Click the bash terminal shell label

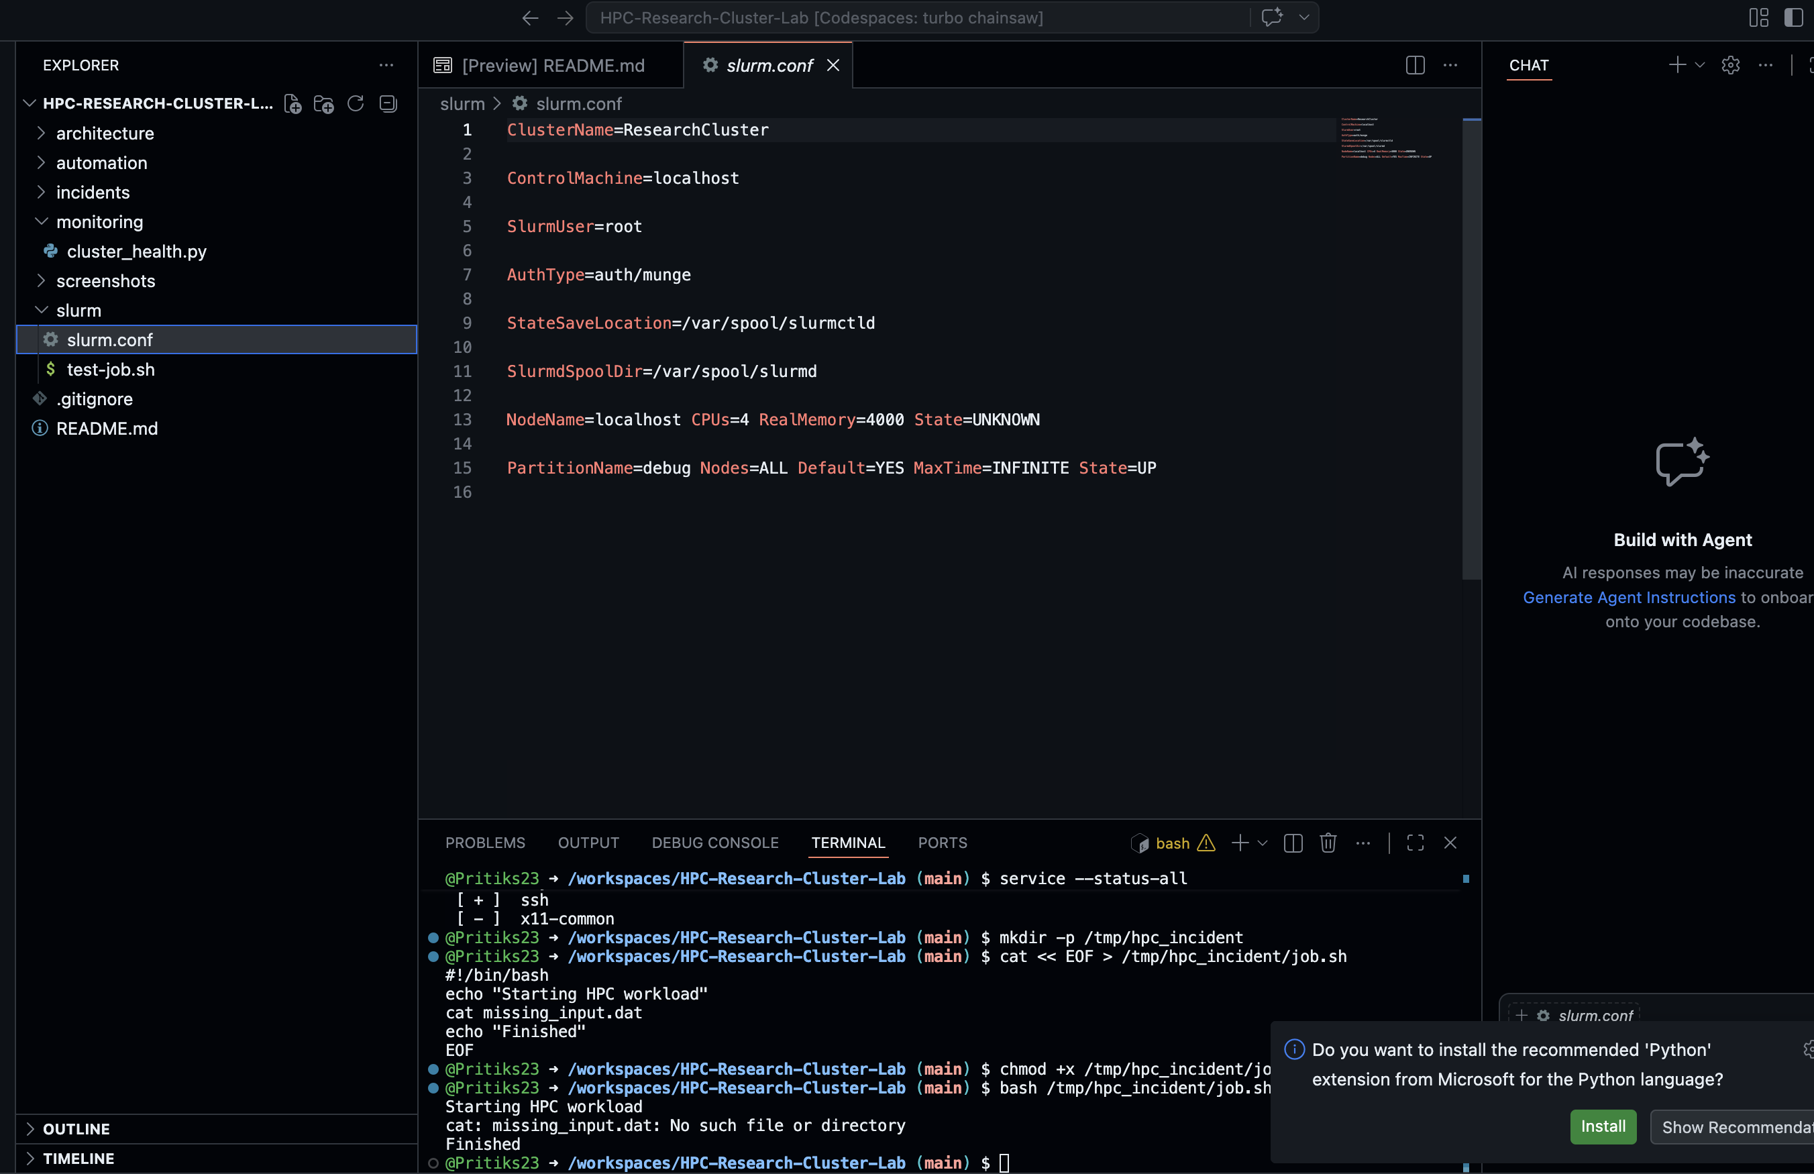click(x=1172, y=843)
